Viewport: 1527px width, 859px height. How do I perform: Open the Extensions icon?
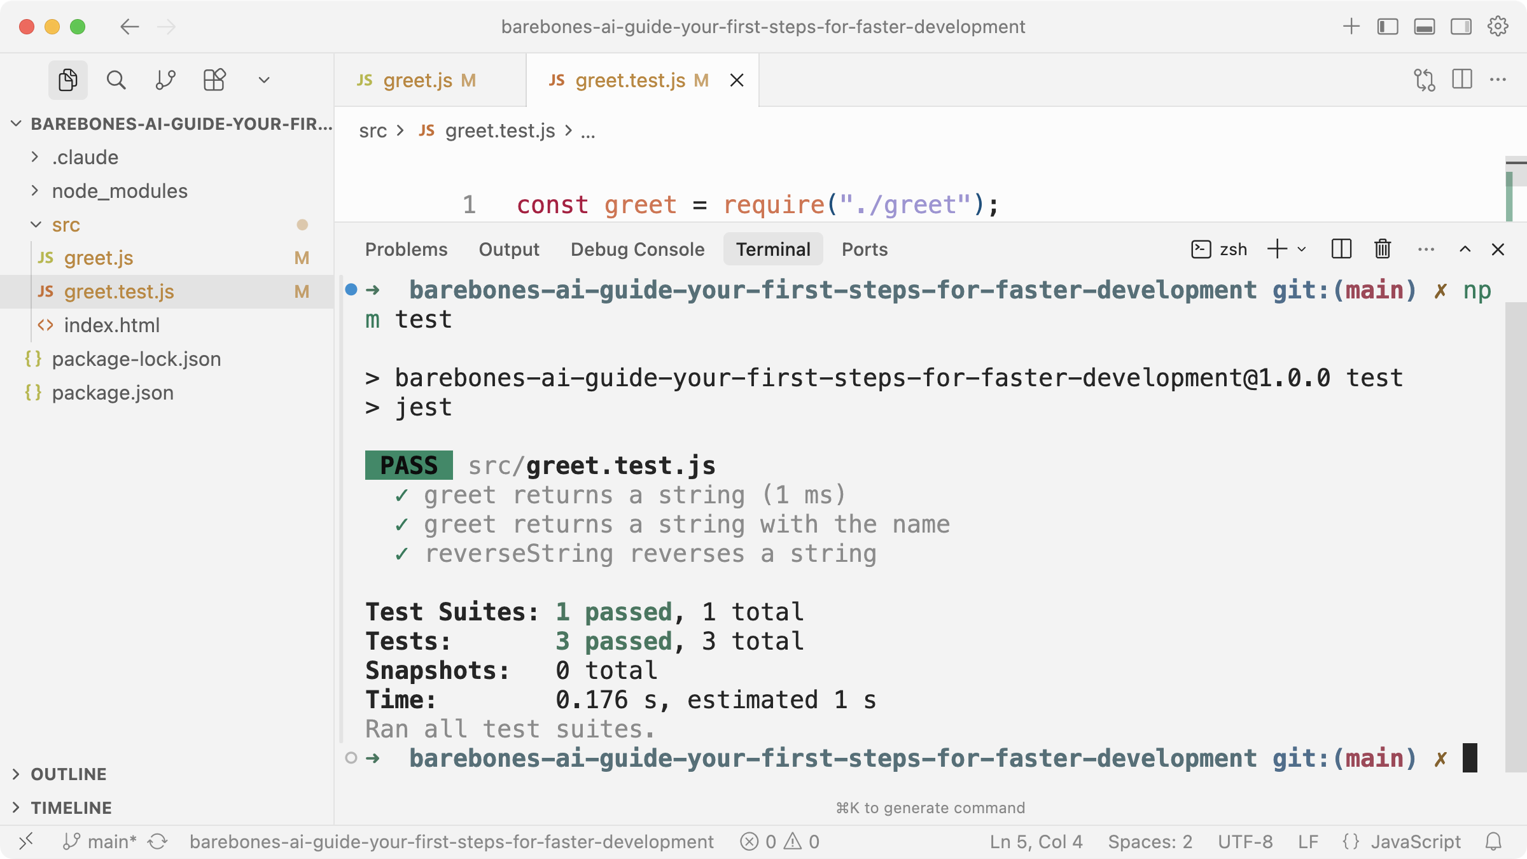[214, 80]
